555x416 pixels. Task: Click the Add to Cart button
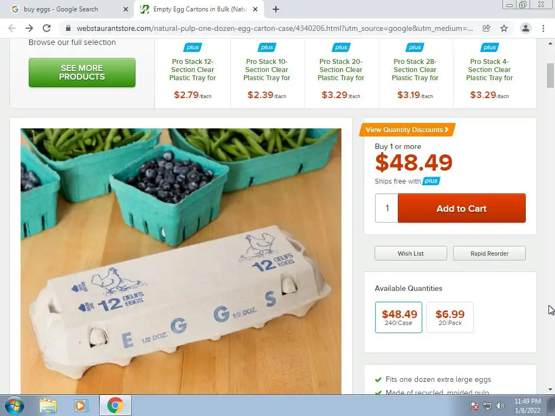[462, 209]
